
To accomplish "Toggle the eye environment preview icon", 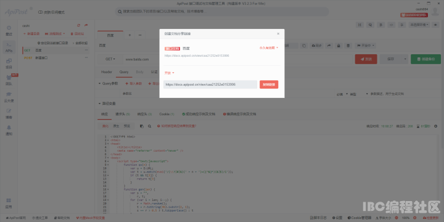I will (435, 25).
